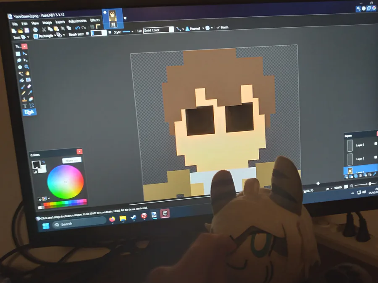Open the Effects menu
Viewport: 378px width, 283px height.
click(95, 20)
